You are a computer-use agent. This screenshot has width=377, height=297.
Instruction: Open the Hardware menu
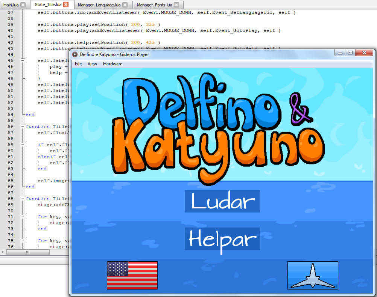click(112, 64)
